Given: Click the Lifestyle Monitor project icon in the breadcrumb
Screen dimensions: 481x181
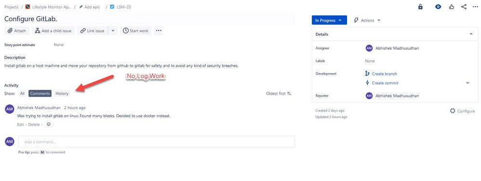Looking at the screenshot, I should 27,7.
